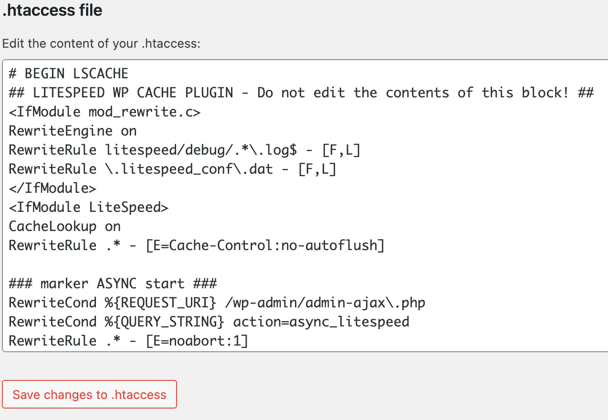Click the QUERY_STRING RewriteCond line

tap(209, 322)
